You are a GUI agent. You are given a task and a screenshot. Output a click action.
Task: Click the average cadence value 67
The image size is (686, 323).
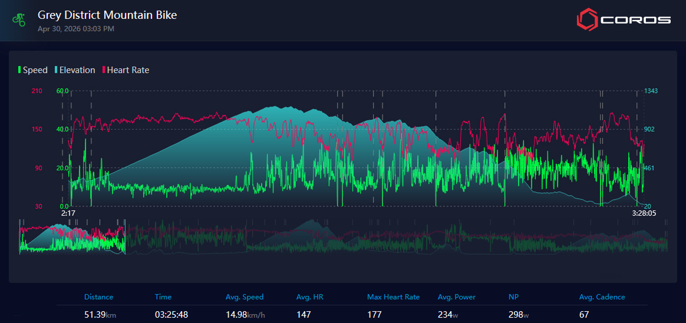click(x=584, y=315)
